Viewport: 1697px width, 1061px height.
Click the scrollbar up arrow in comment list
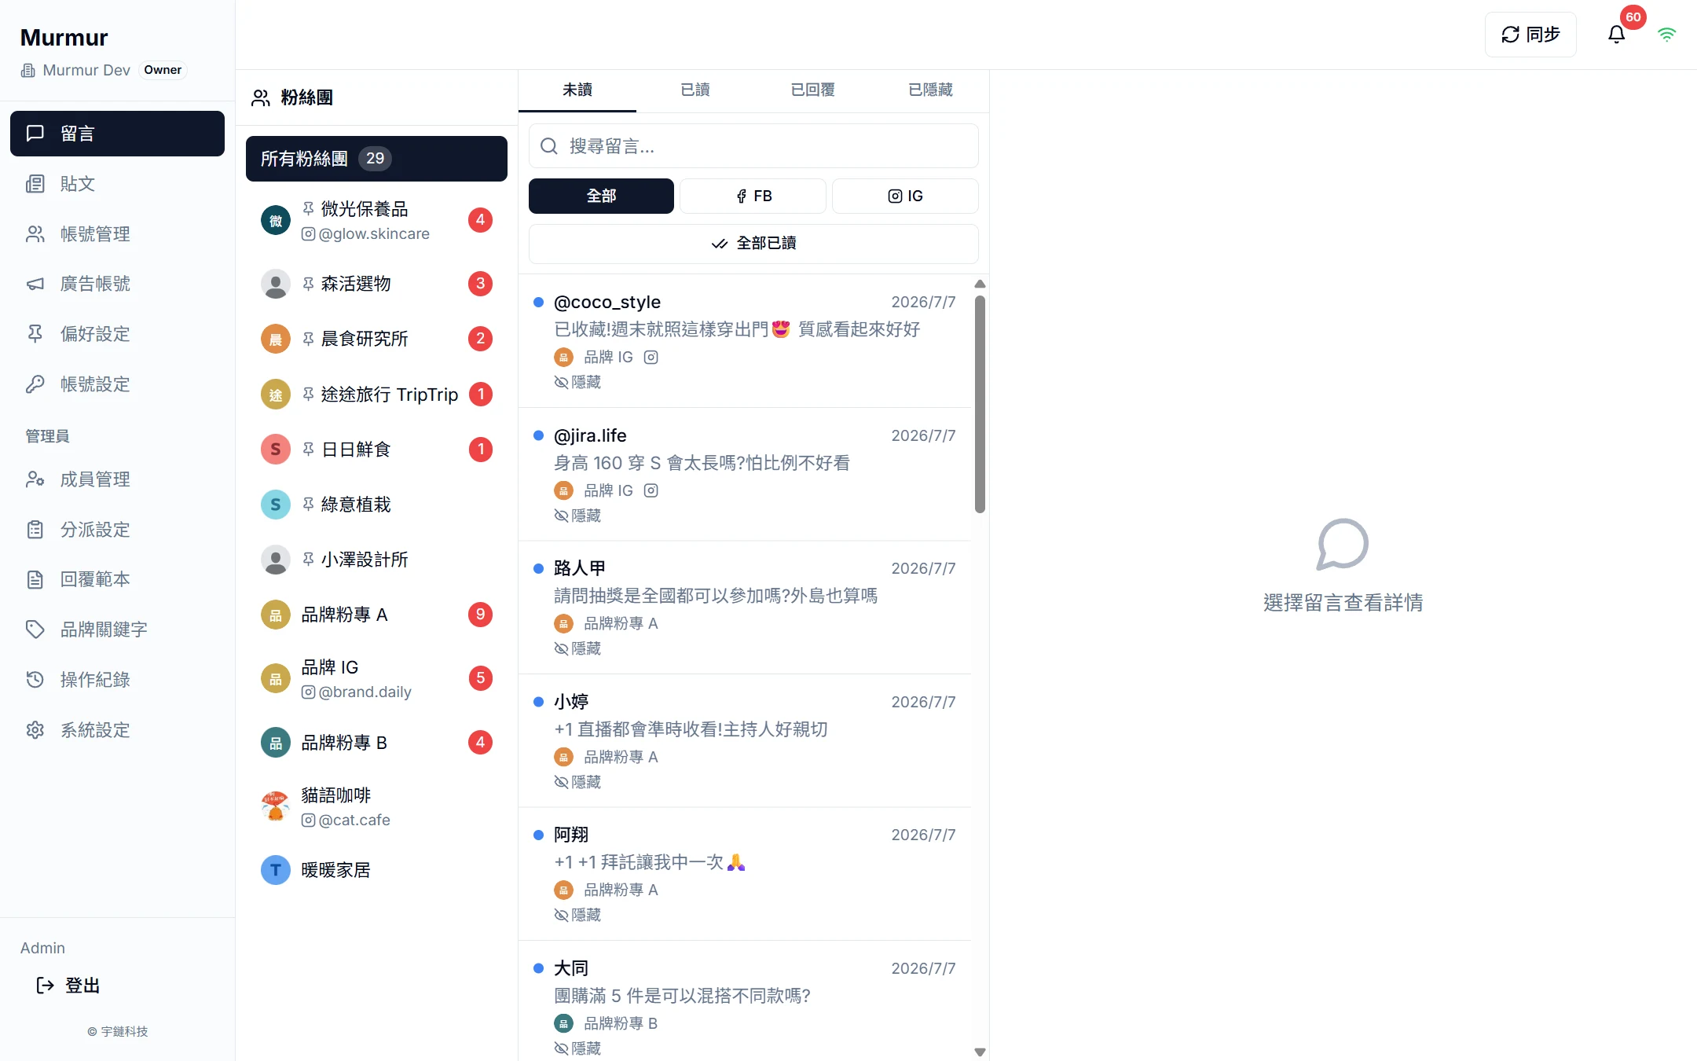(980, 284)
